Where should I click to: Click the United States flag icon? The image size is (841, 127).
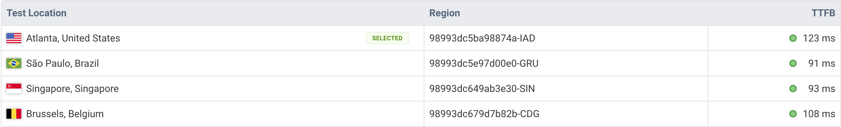point(14,38)
